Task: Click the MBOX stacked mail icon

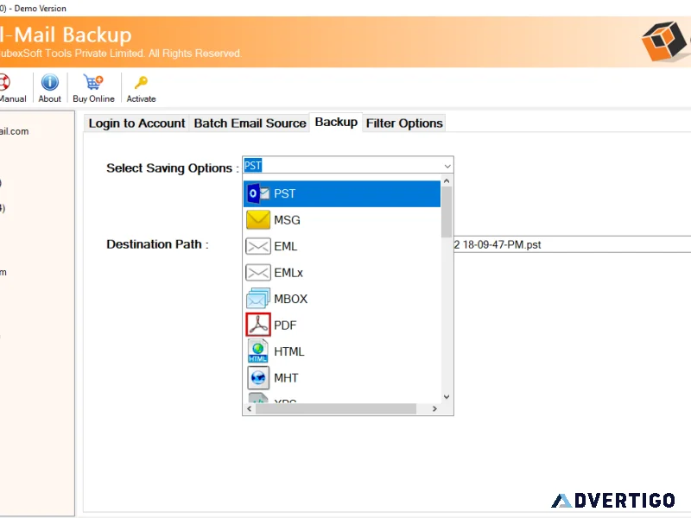Action: click(258, 299)
